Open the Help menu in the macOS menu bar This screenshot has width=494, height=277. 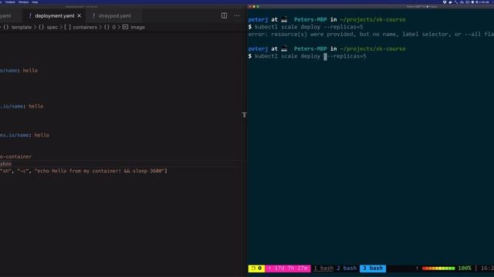coord(35,2)
